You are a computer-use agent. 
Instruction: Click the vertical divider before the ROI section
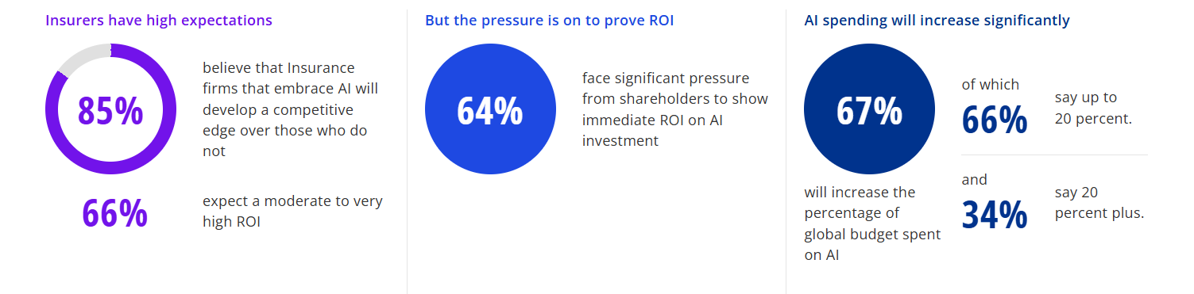click(x=407, y=151)
